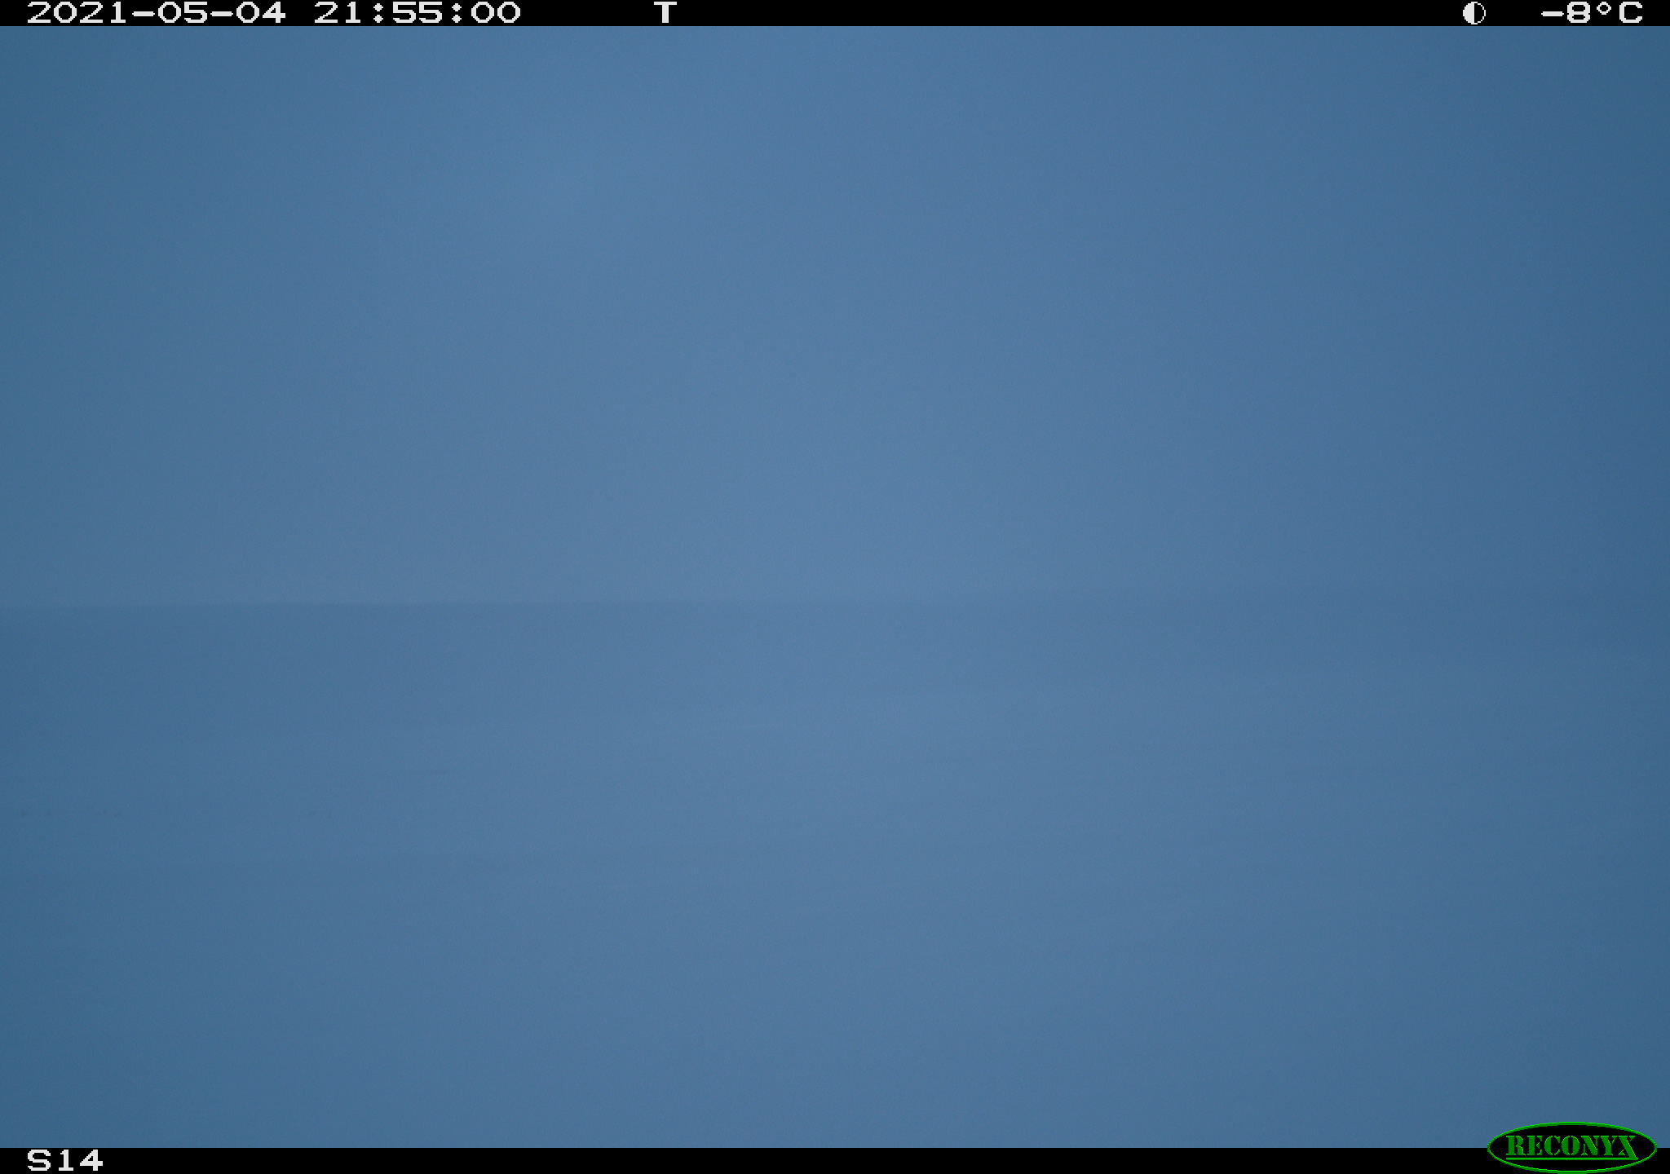Click the moon phase icon

tap(1473, 13)
